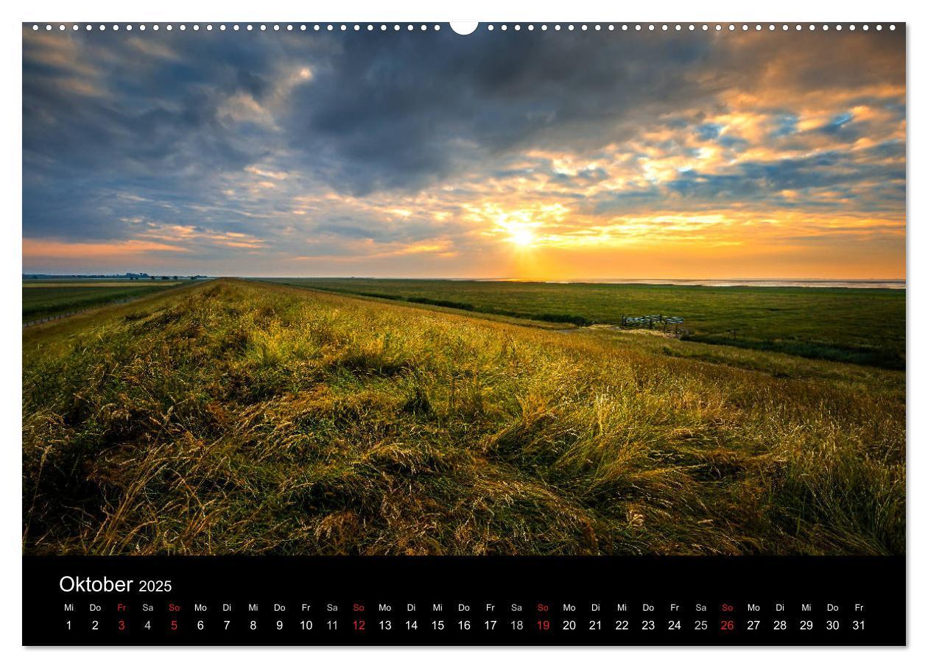Screen dimensions: 928x668
Task: Select day 1 in the calendar
Action: 69,625
